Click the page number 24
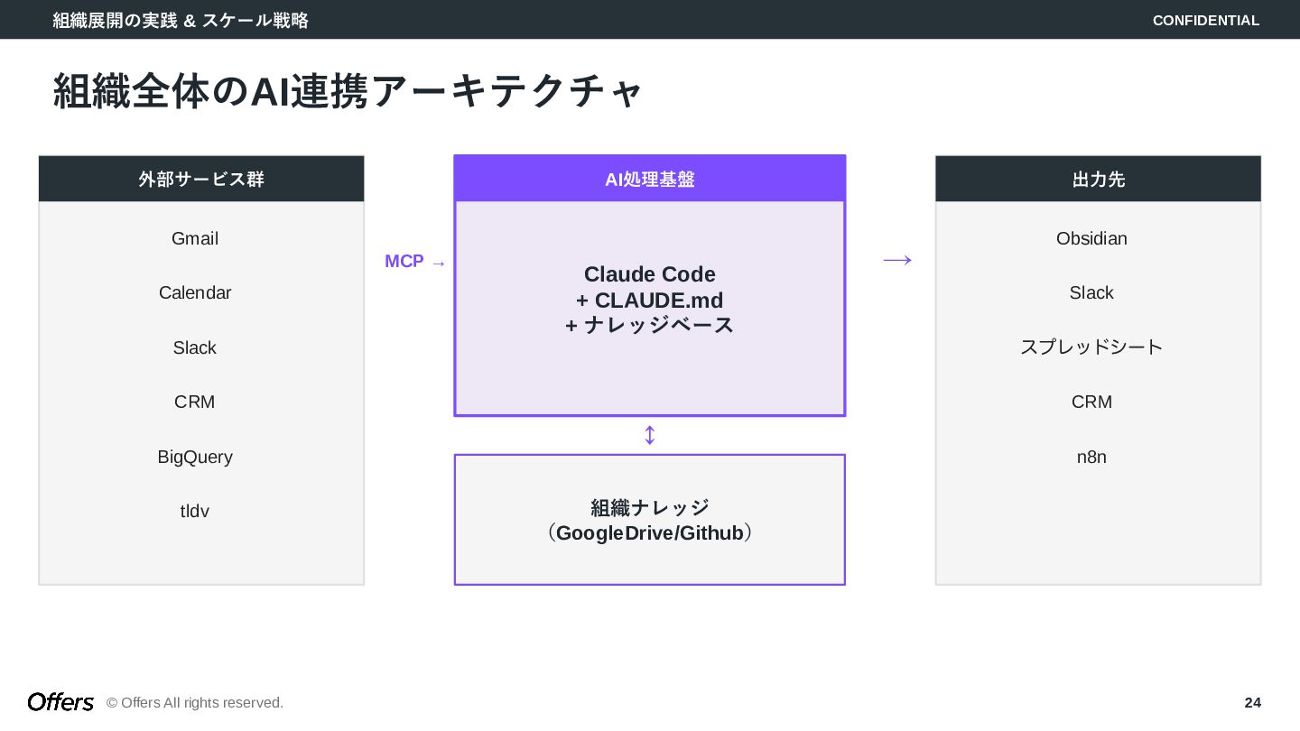The width and height of the screenshot is (1300, 731). pyautogui.click(x=1252, y=702)
